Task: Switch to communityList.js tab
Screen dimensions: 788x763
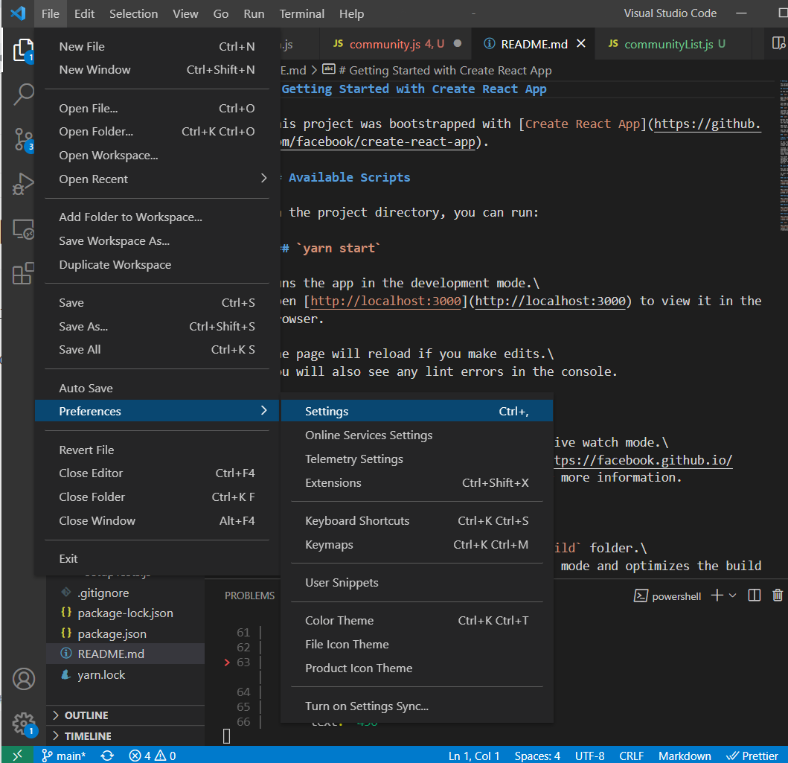Action: coord(673,44)
